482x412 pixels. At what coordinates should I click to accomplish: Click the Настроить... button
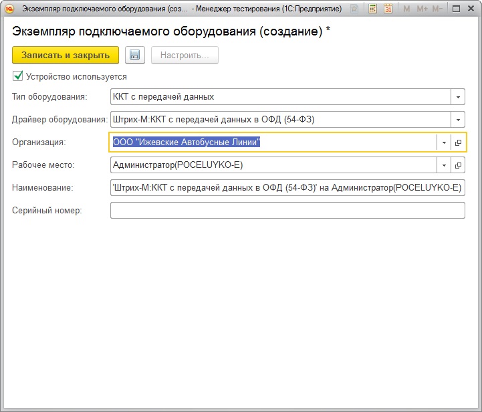click(x=185, y=56)
